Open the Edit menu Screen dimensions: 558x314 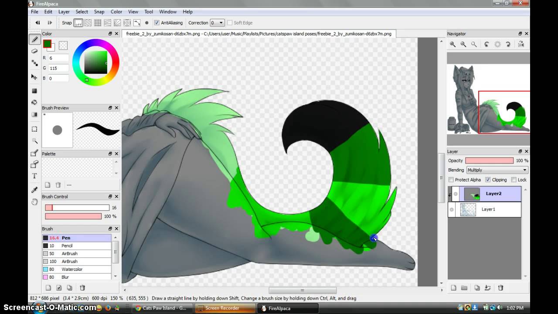(x=48, y=12)
